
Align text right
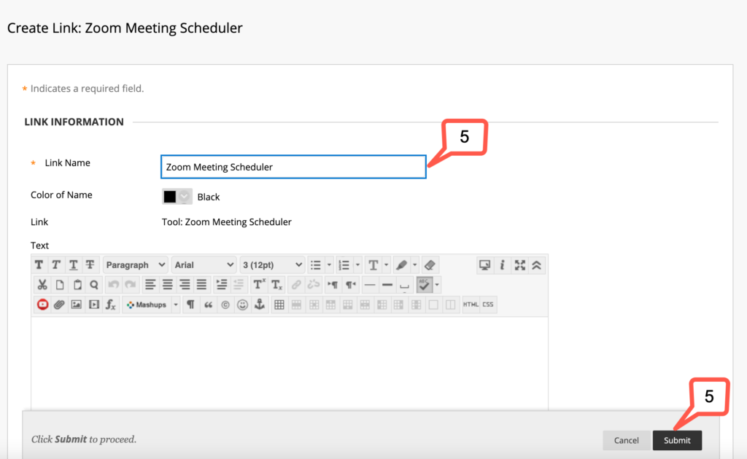185,285
